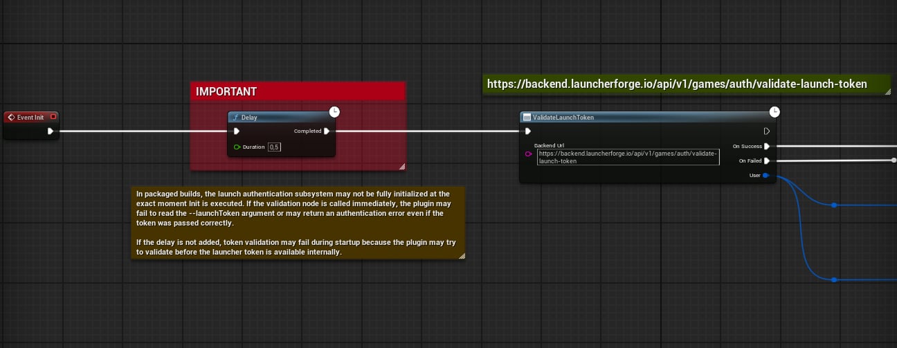Click the Backend Url label text
The width and height of the screenshot is (897, 348).
[549, 145]
